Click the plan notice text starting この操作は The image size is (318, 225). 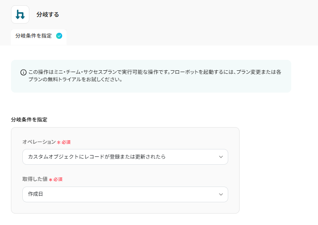pos(131,72)
